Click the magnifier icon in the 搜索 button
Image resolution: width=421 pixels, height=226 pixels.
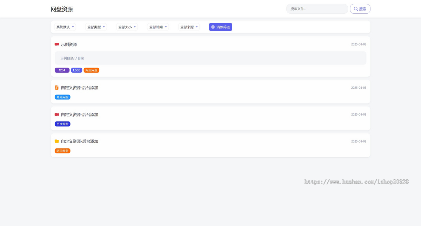pyautogui.click(x=356, y=9)
